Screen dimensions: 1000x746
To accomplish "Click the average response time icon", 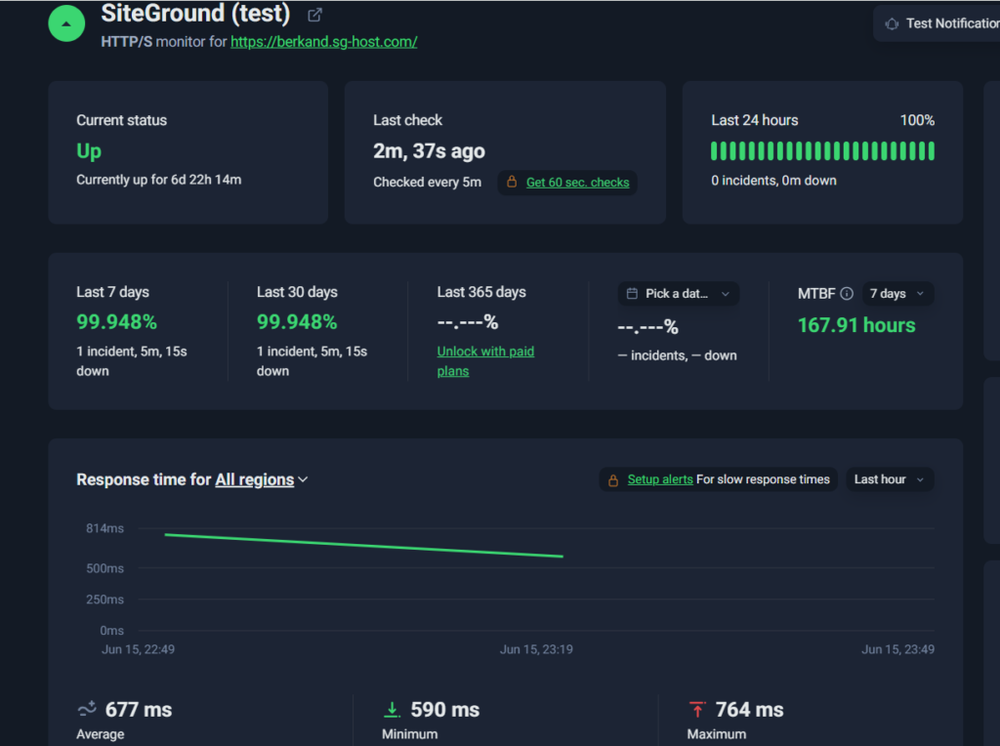I will [87, 708].
